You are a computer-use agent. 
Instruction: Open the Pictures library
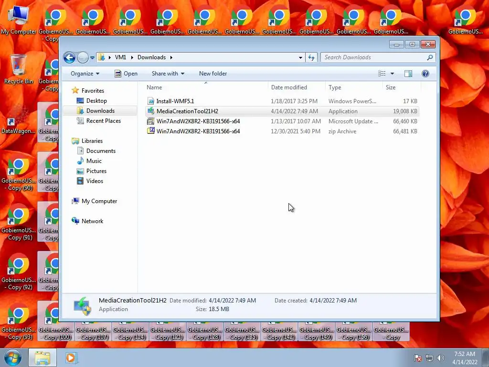point(96,171)
